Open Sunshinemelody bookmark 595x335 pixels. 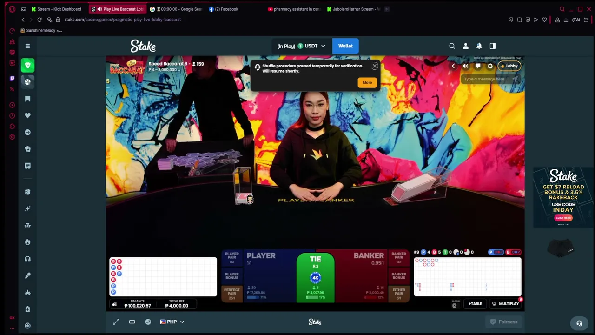[x=41, y=31]
